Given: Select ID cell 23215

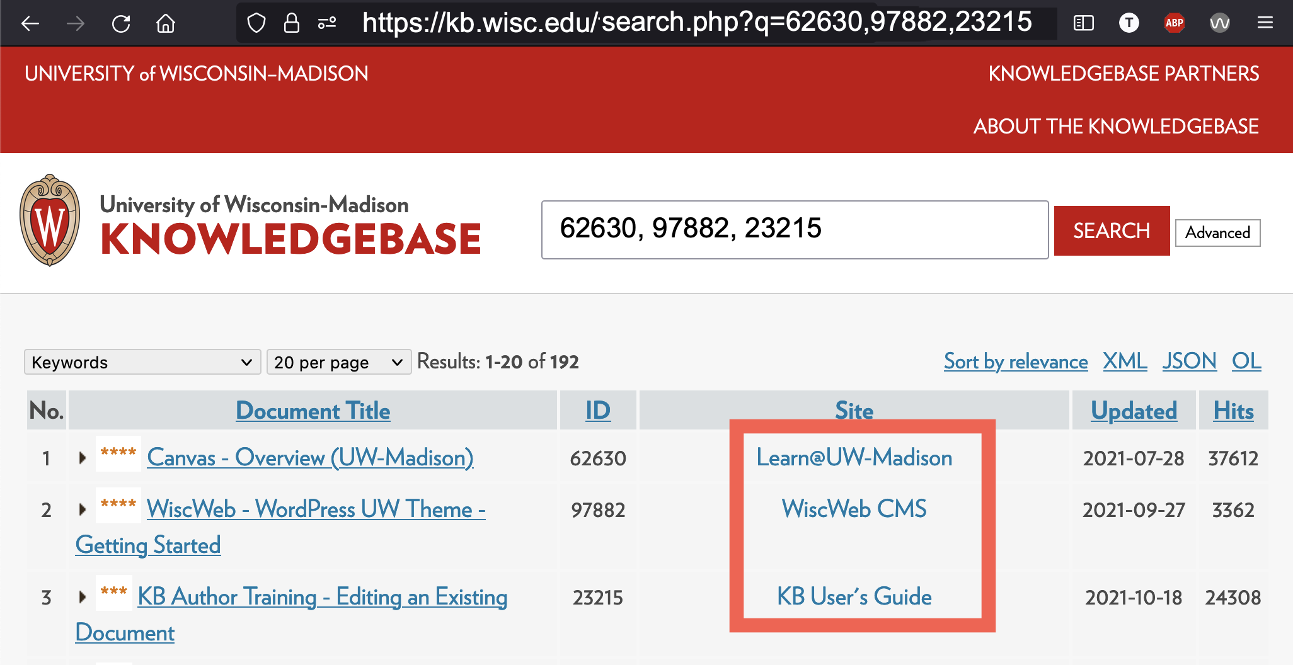Looking at the screenshot, I should [x=598, y=598].
